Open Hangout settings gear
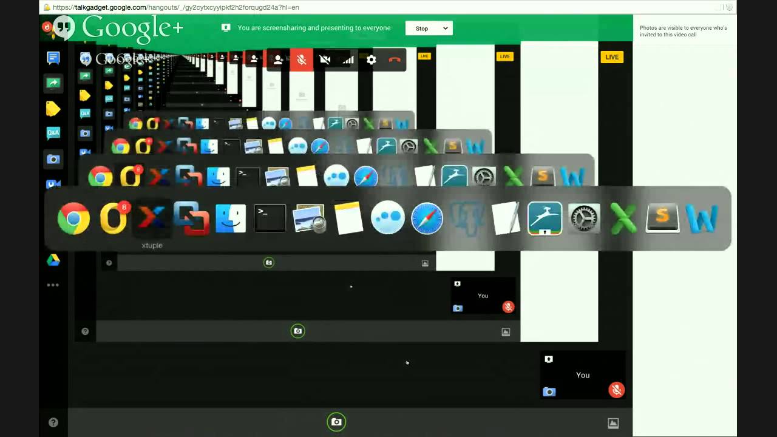 371,59
